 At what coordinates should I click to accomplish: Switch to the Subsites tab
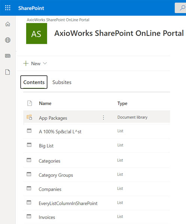coord(62,82)
